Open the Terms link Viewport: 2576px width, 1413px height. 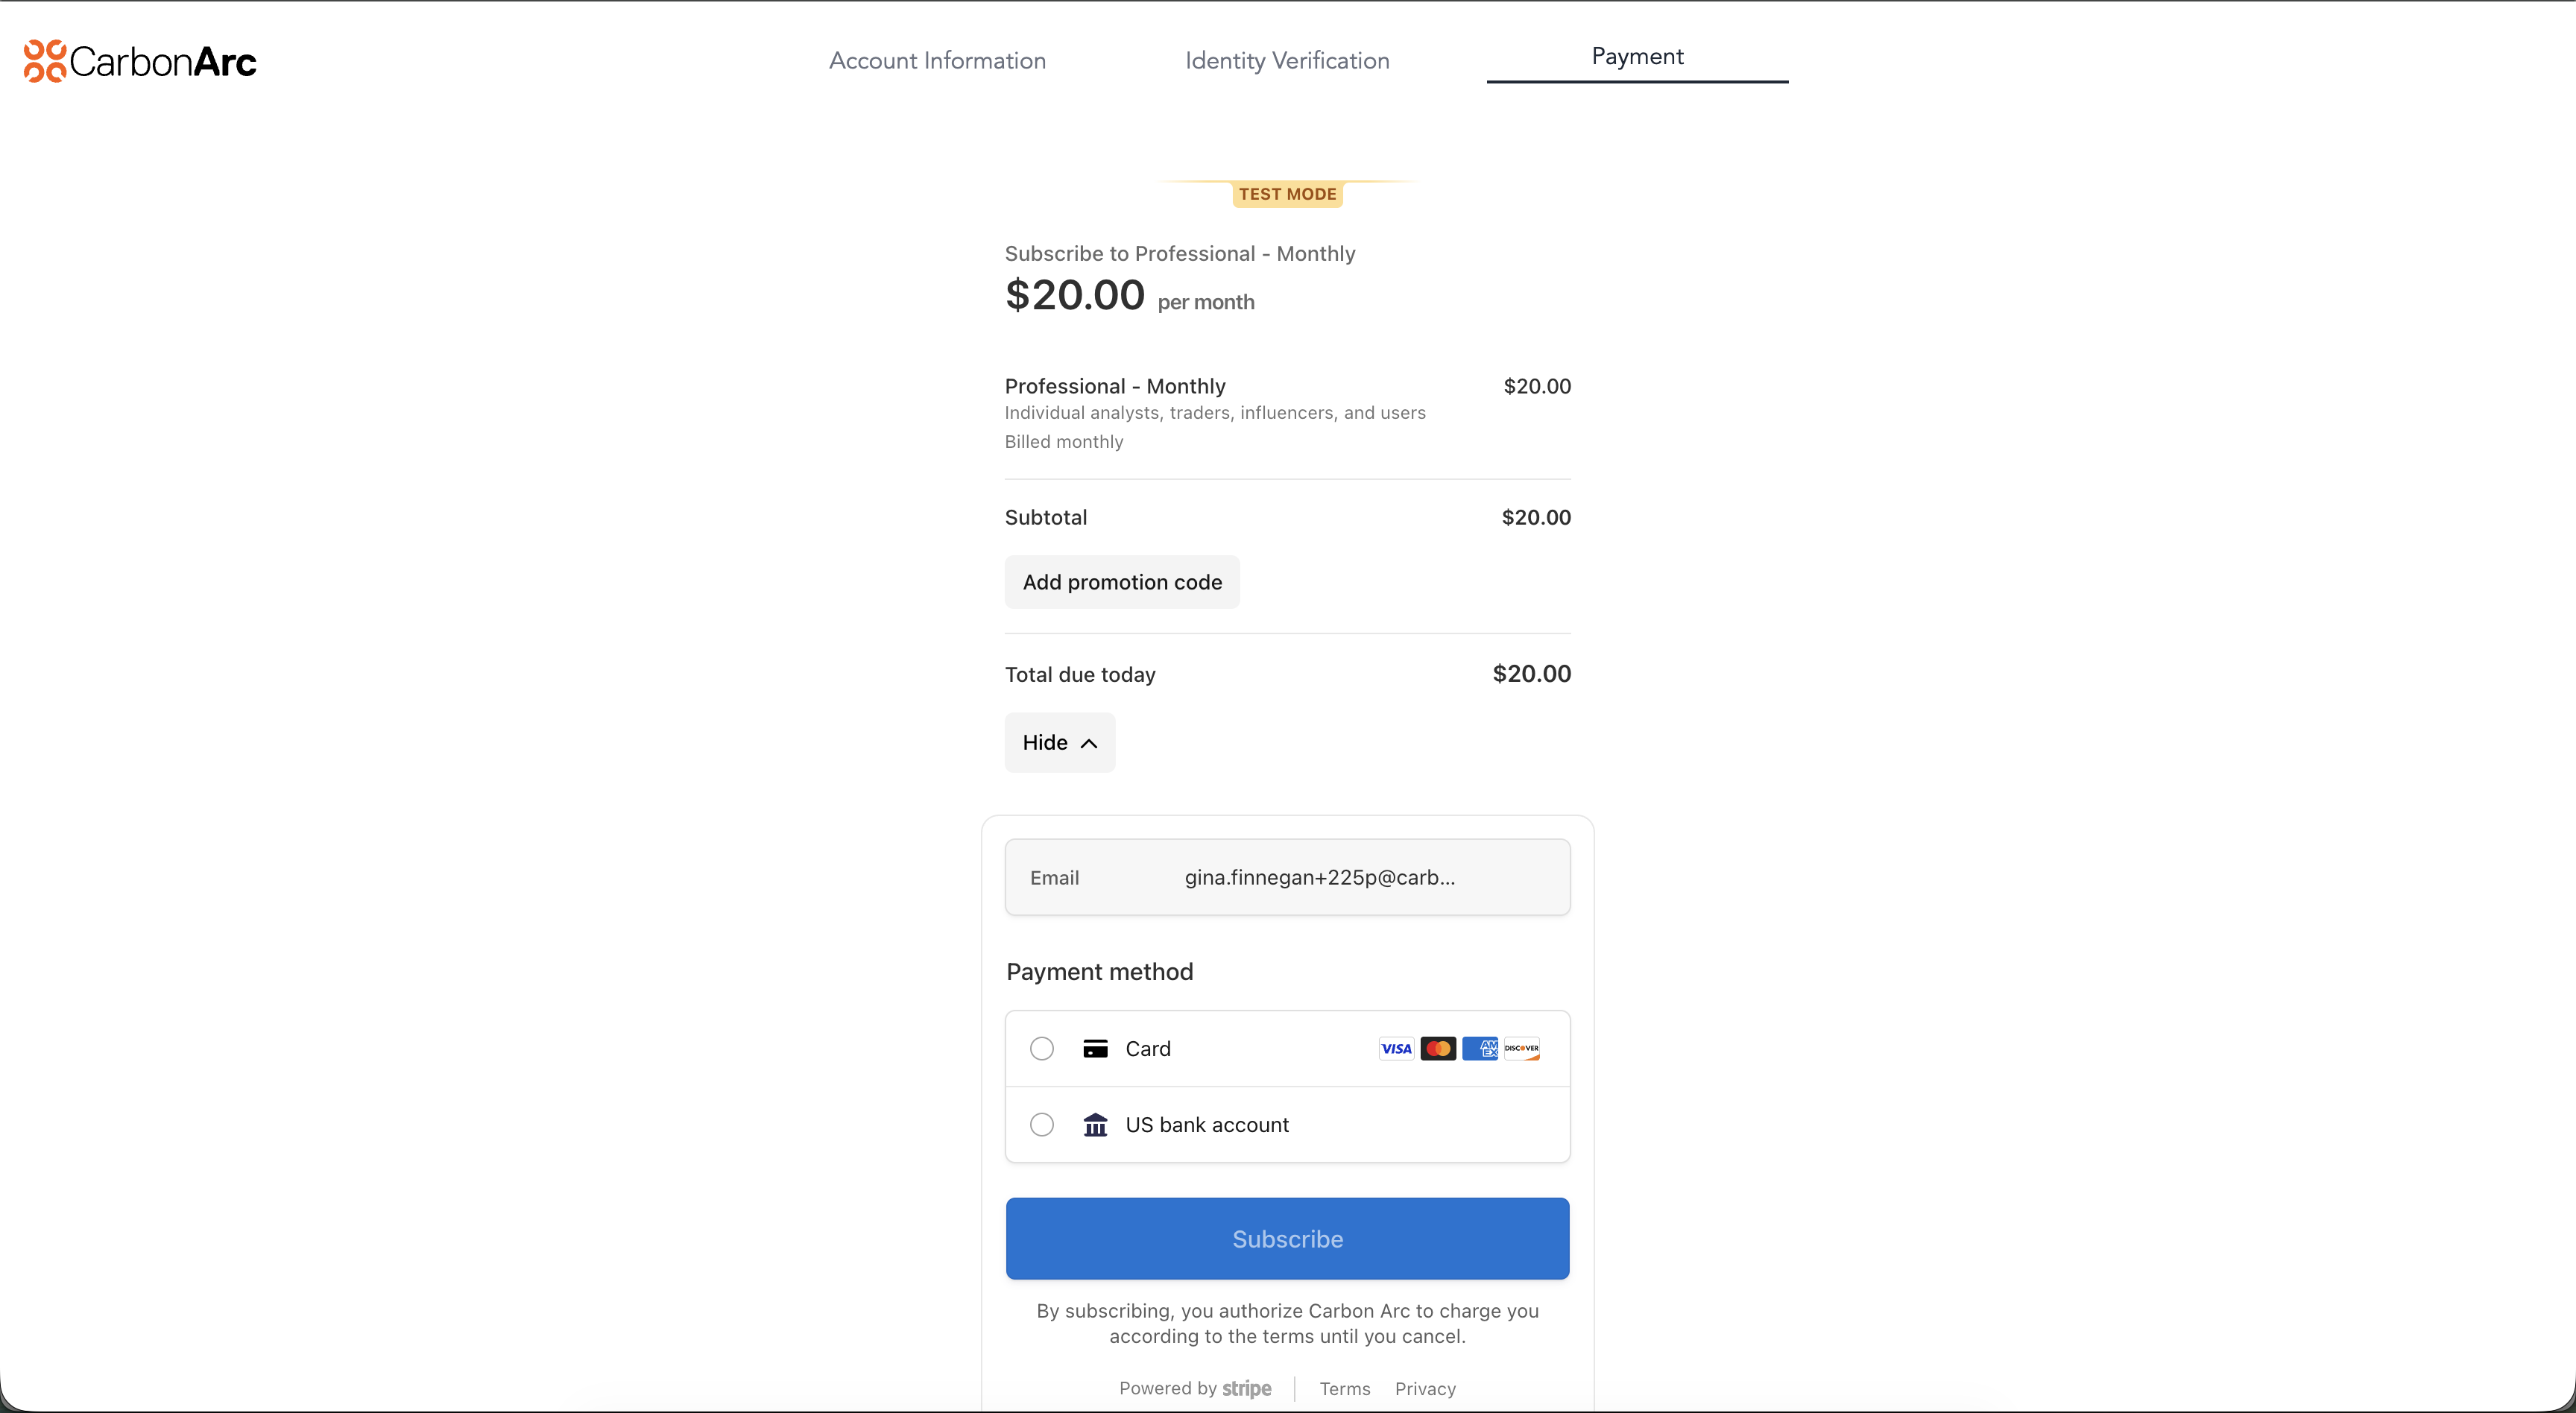(1345, 1388)
